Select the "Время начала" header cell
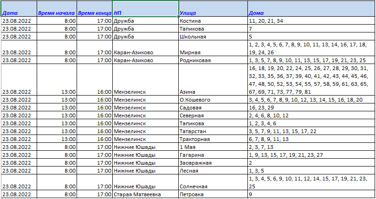376x199 pixels. coord(57,13)
